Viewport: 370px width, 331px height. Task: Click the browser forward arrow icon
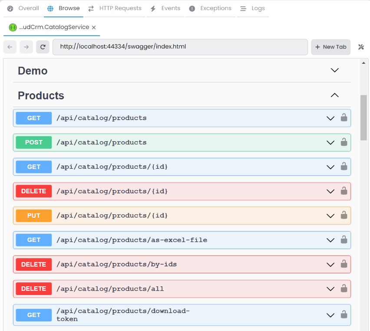(26, 47)
